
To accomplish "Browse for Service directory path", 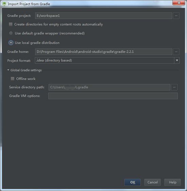I will (x=174, y=87).
